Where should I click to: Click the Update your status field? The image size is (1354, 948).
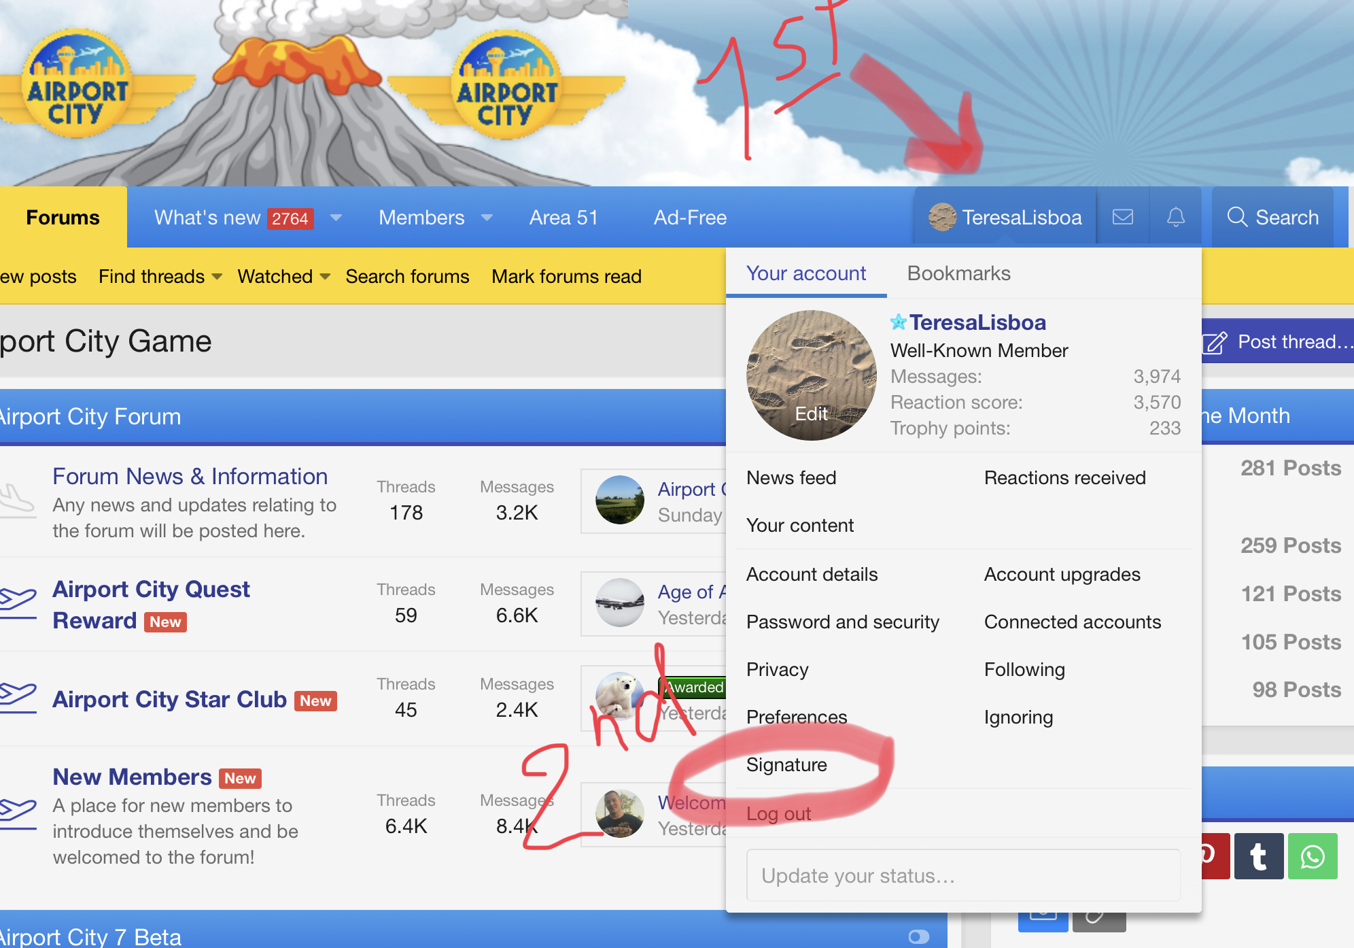[962, 875]
